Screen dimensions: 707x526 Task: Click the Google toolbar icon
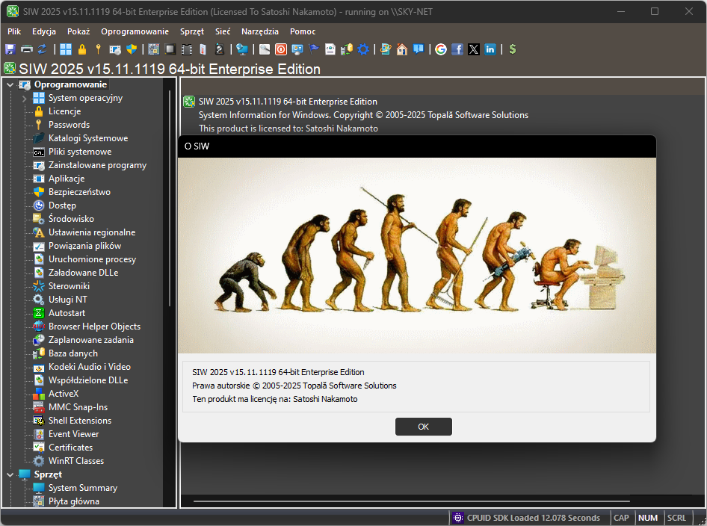[x=441, y=49]
